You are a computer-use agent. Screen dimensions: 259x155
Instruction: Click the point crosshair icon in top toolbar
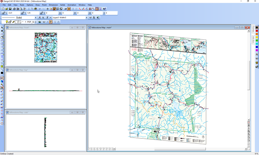[47, 9]
